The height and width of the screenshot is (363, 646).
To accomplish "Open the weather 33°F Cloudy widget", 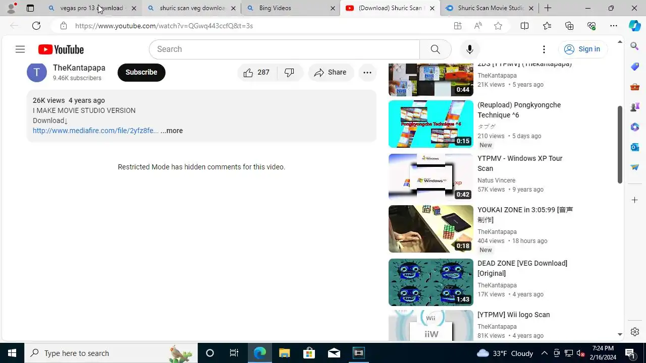I will 505,353.
